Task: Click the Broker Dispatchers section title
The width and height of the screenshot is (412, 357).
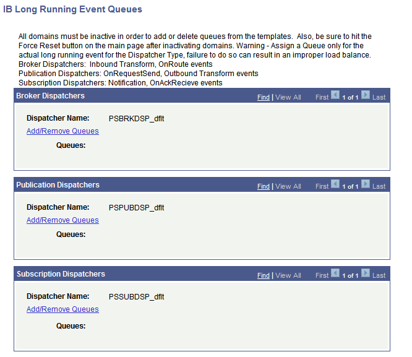Action: pyautogui.click(x=51, y=96)
